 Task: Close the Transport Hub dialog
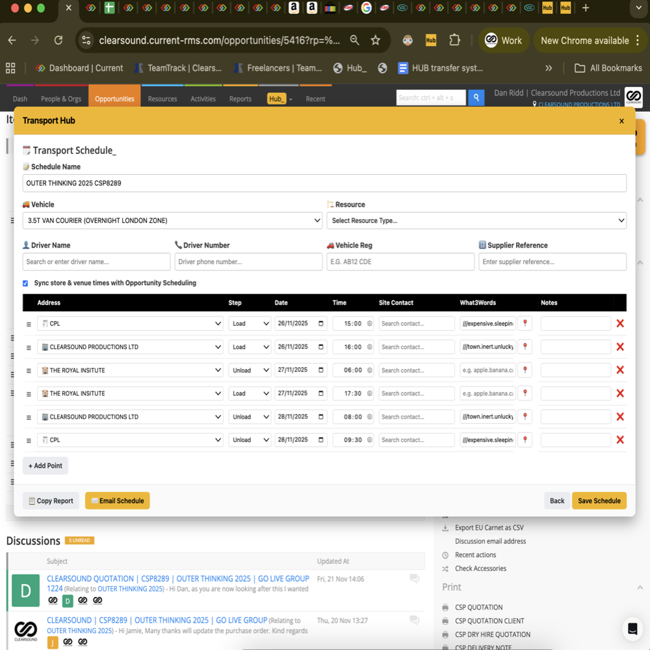coord(621,121)
